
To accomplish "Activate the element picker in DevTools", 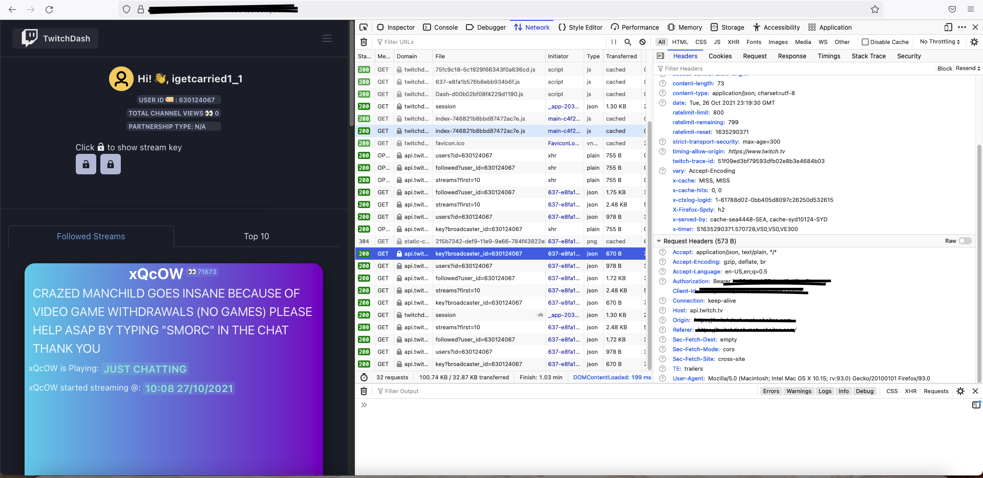I will [364, 28].
